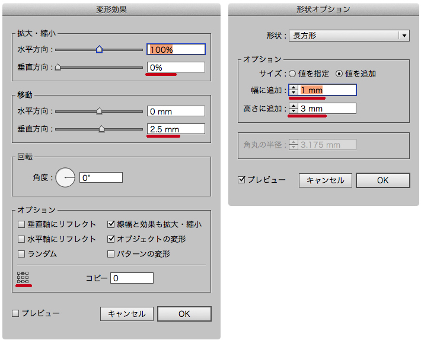This screenshot has width=421, height=340.
Task: Uncheck プレビュー in 形状オプション dialog
Action: (x=241, y=180)
